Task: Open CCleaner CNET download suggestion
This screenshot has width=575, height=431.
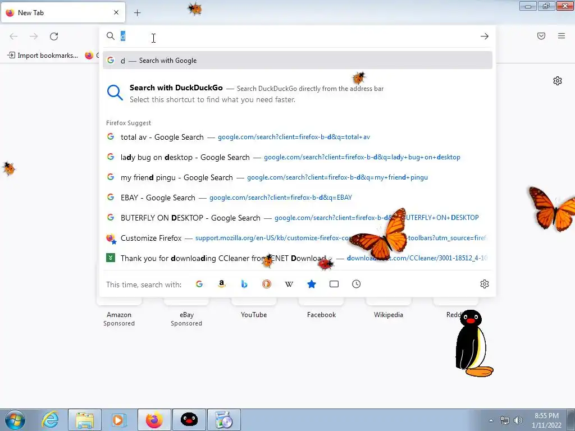Action: coord(298,258)
